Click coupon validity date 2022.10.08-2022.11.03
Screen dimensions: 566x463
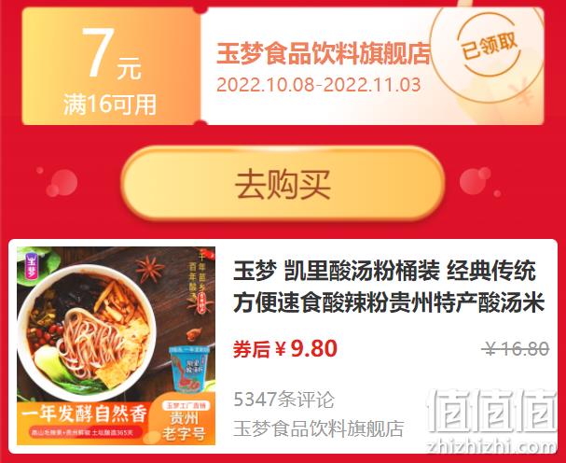tap(318, 85)
